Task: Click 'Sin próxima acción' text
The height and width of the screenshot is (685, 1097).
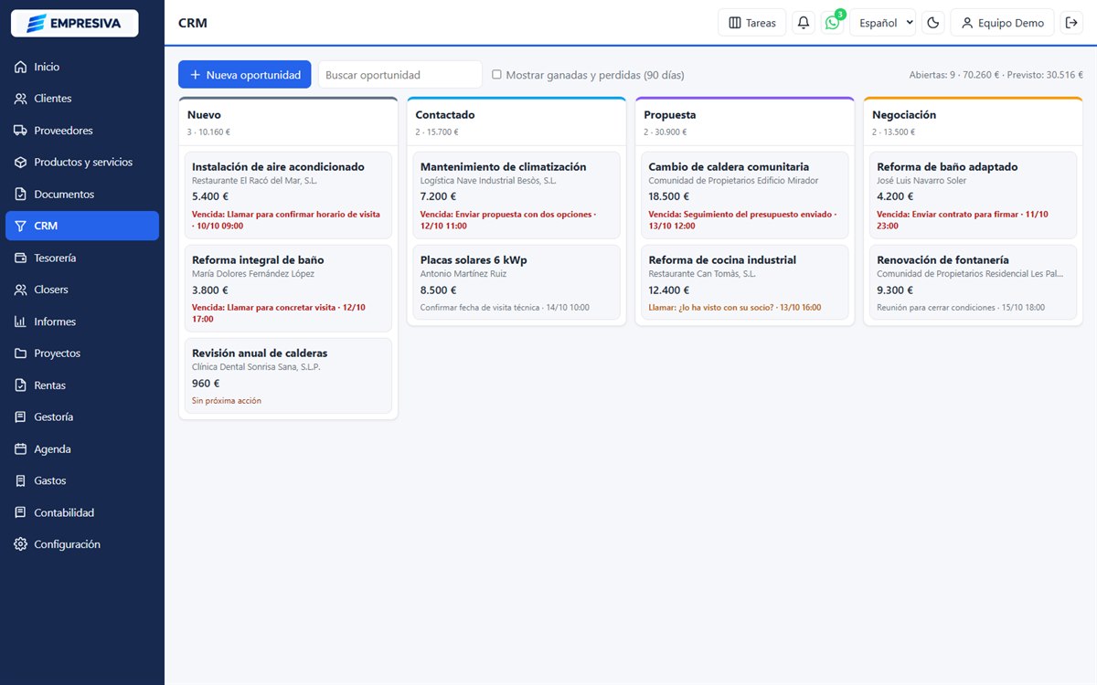Action: (226, 401)
